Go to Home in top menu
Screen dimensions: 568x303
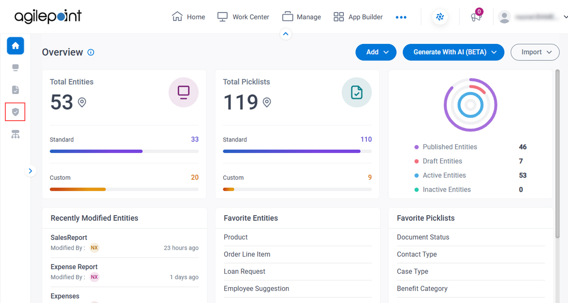click(189, 17)
